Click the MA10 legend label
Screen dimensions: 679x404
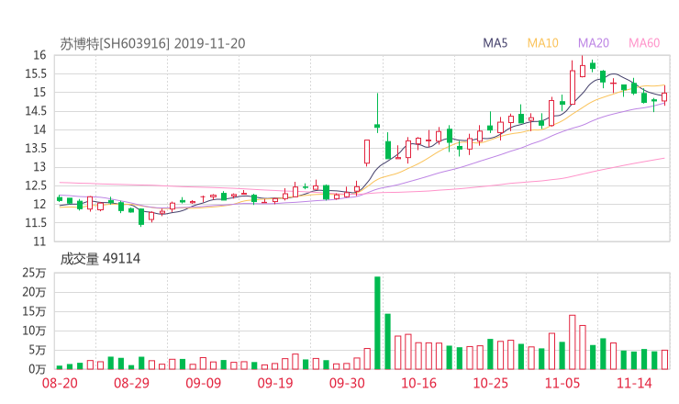click(542, 43)
